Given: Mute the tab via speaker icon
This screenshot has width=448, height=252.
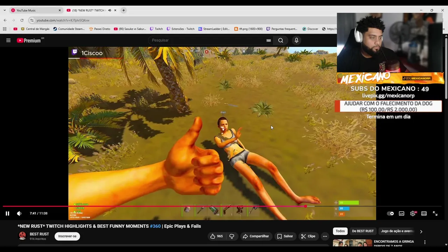Looking at the screenshot, I should (110, 10).
